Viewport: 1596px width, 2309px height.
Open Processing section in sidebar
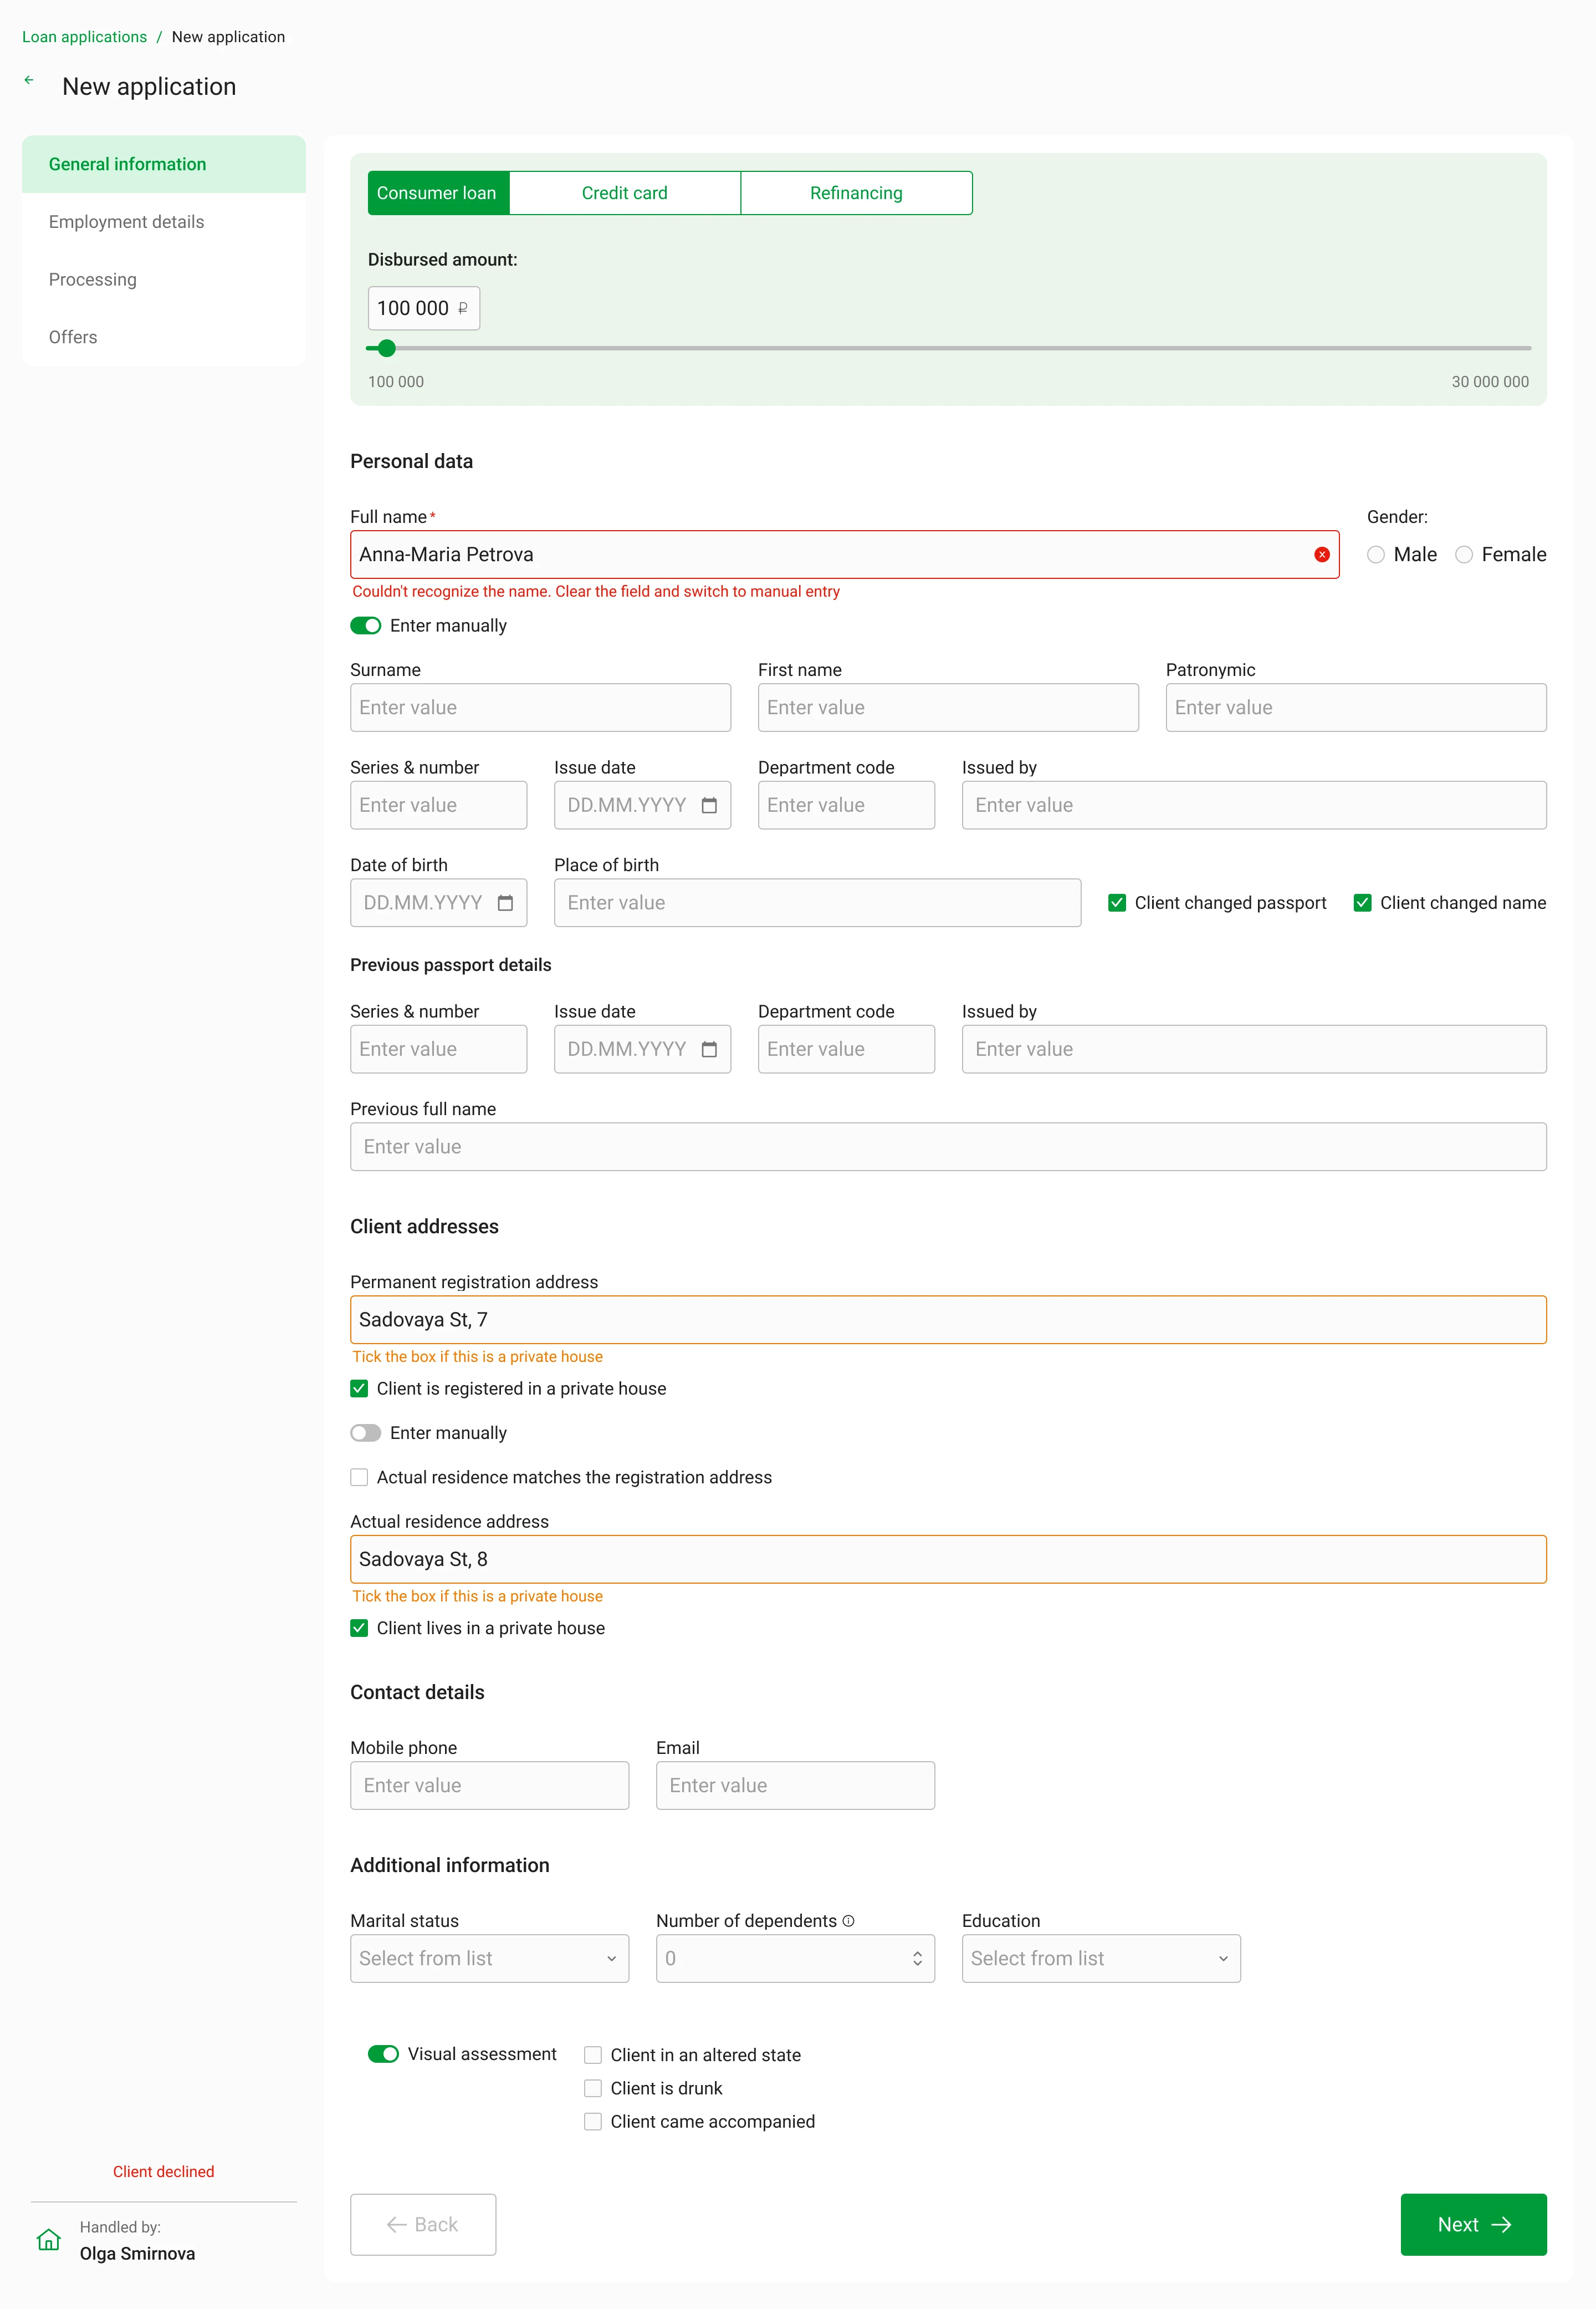164,279
